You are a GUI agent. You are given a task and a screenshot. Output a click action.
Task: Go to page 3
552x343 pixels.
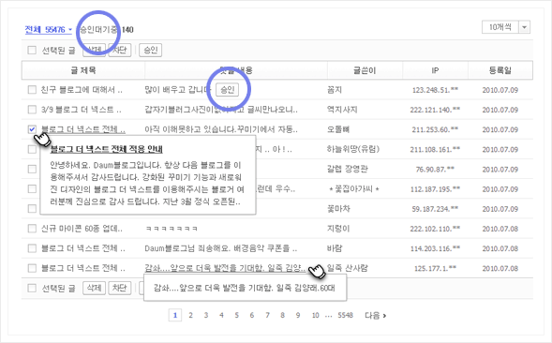[206, 315]
